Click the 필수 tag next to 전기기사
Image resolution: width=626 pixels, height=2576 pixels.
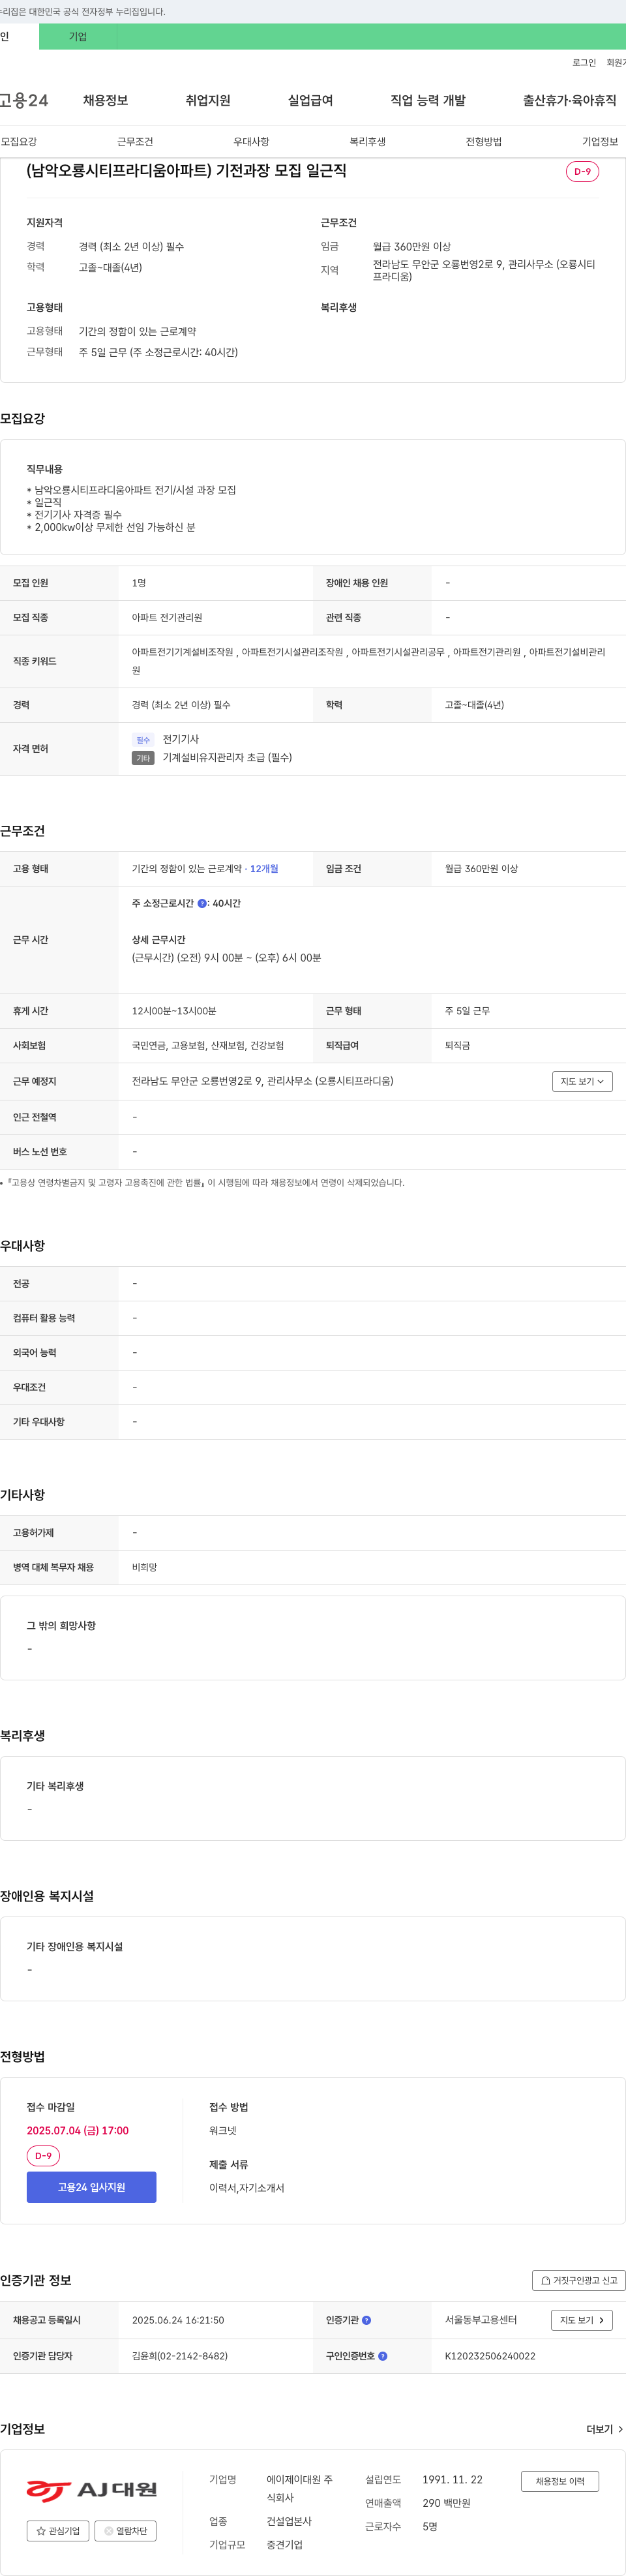click(143, 740)
